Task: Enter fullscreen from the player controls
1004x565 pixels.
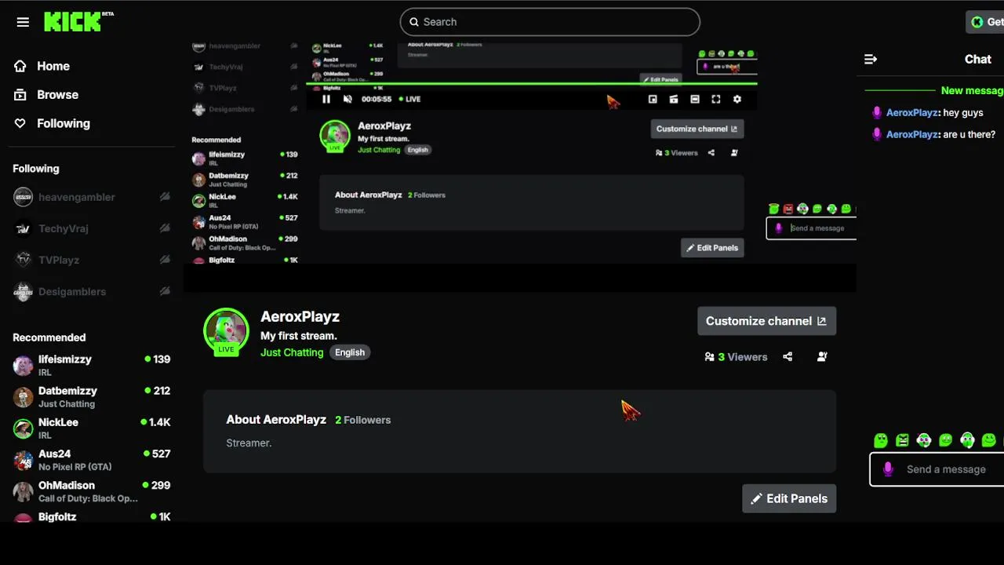Action: (x=715, y=99)
